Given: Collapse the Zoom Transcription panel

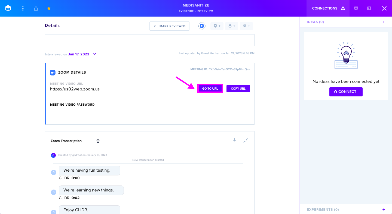Looking at the screenshot, I should click(x=246, y=140).
